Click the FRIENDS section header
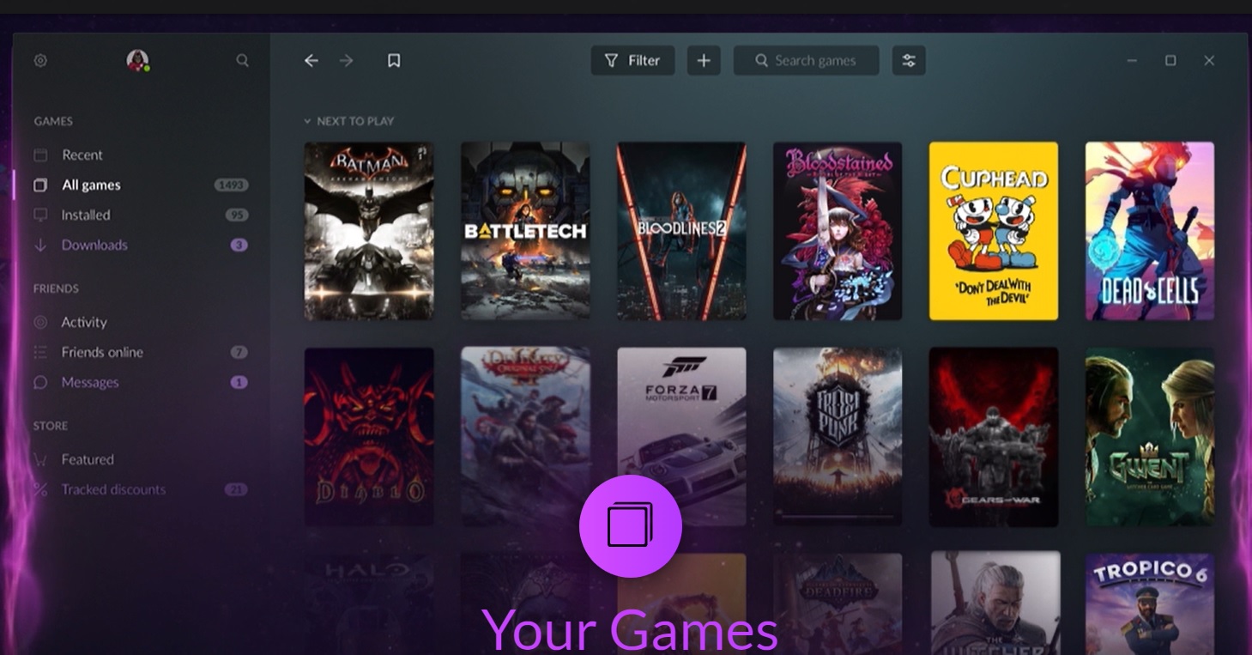This screenshot has width=1252, height=655. pyautogui.click(x=56, y=288)
